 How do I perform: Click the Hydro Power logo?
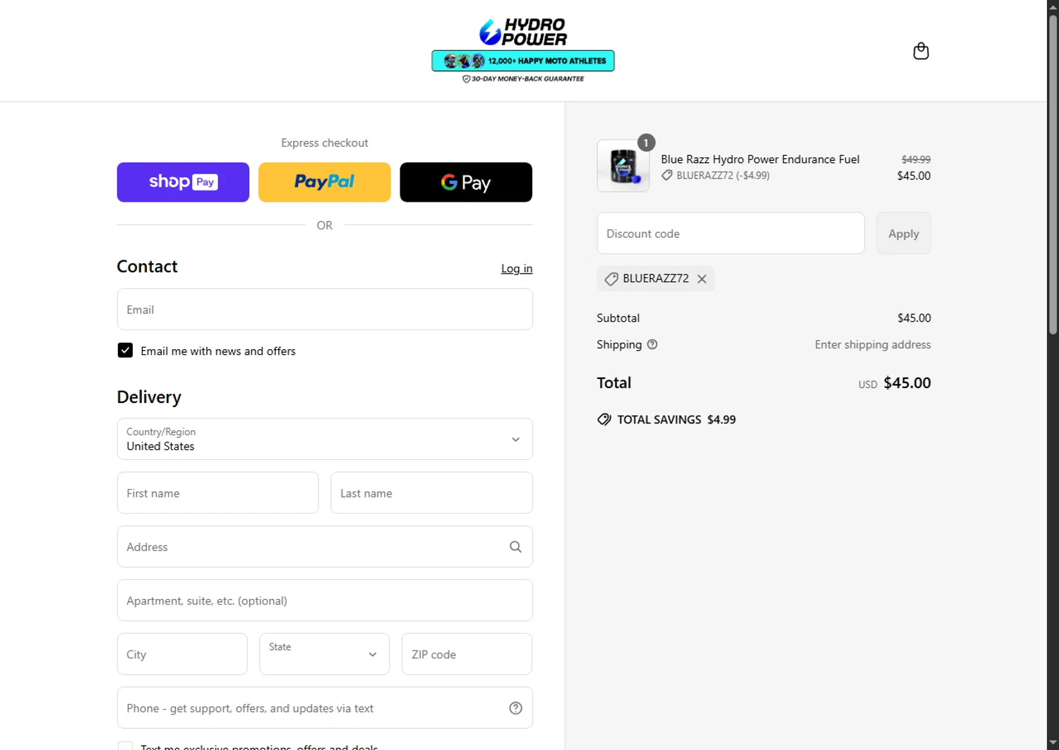pos(523,32)
